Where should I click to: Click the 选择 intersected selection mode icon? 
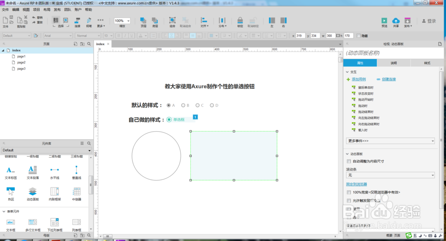click(56, 20)
